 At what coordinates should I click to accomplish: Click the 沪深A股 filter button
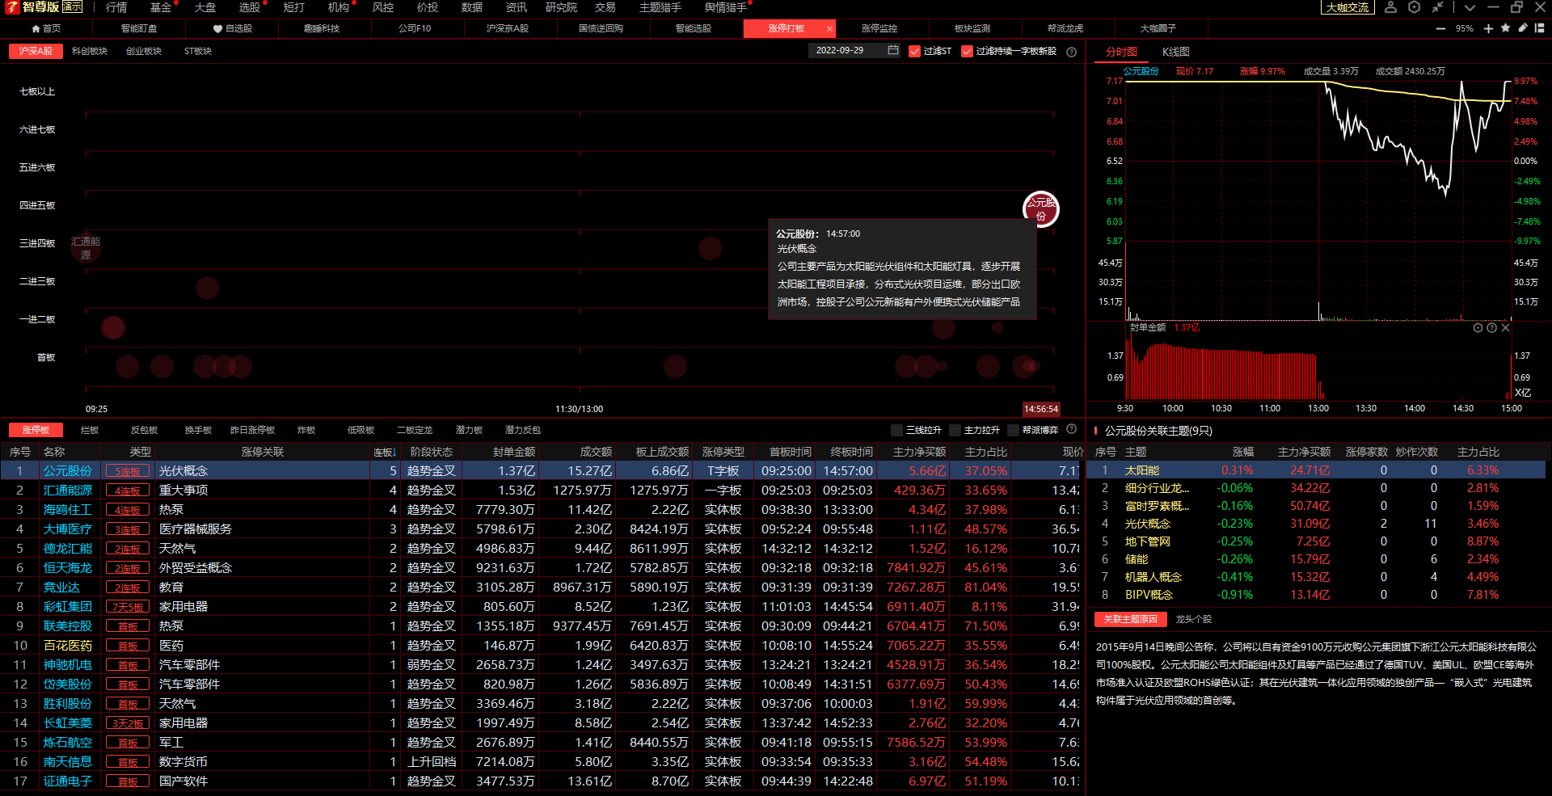[x=36, y=51]
